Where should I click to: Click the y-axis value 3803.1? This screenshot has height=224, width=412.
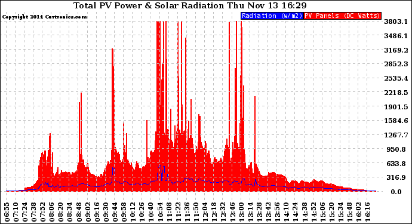(396, 22)
